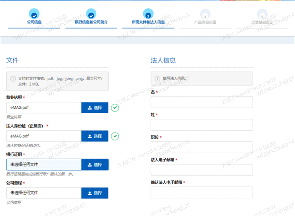Click the 文件 section heading
Screen dimensions: 295x216
(x=12, y=60)
